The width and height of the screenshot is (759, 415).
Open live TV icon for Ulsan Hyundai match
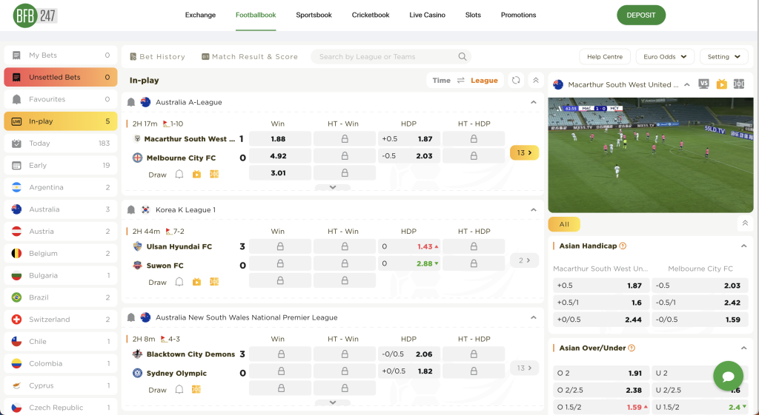click(x=196, y=282)
